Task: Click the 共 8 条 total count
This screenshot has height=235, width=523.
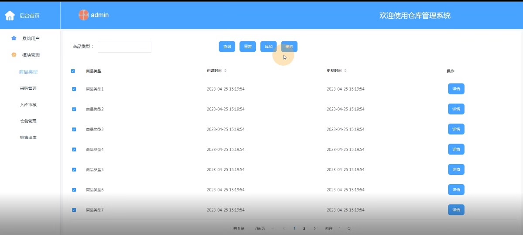Action: (239, 228)
